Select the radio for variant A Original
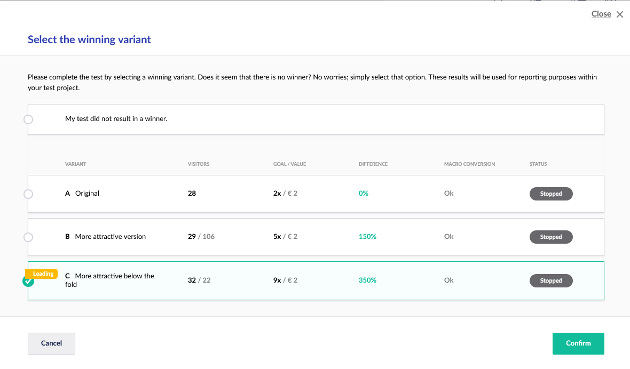Screen dimensions: 630x369 28,194
